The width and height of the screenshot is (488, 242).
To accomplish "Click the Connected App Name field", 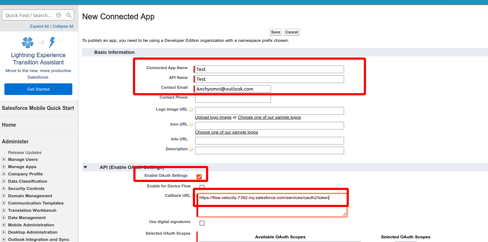I will coord(270,69).
